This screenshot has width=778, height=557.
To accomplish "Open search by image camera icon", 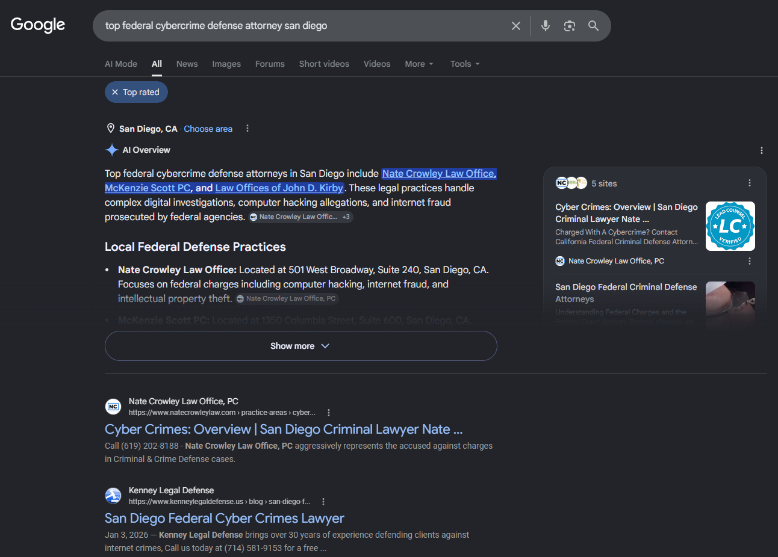I will (570, 26).
